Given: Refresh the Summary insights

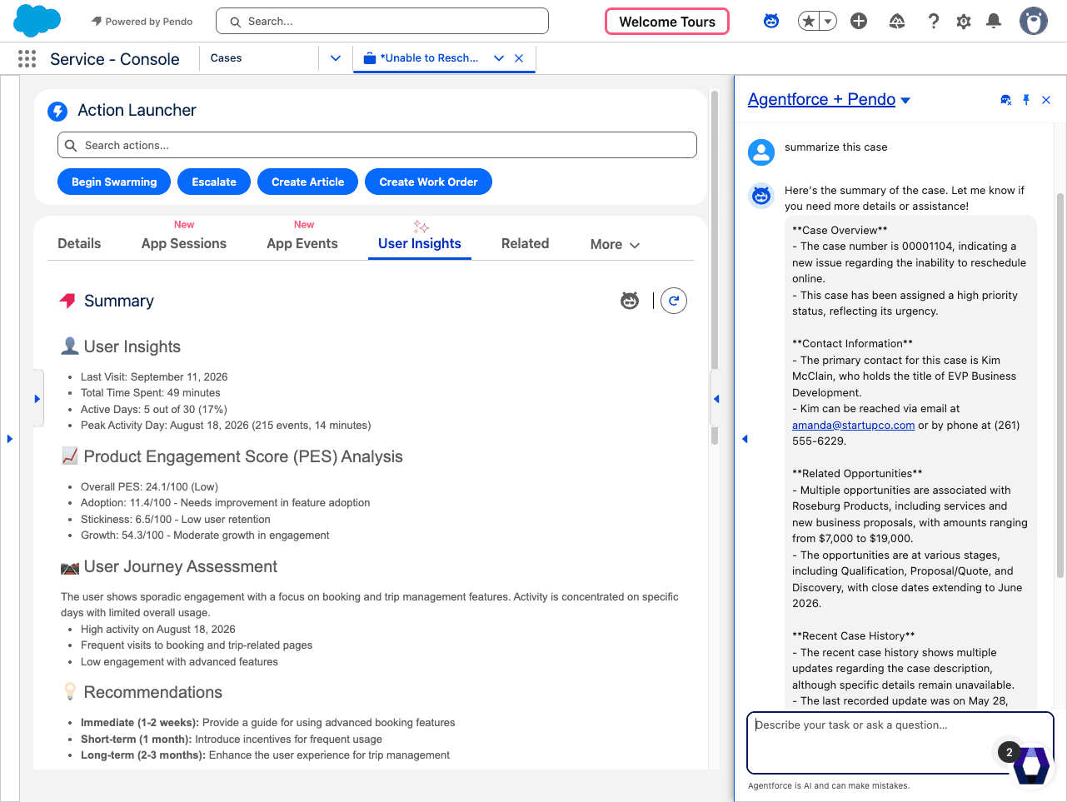Looking at the screenshot, I should [674, 301].
